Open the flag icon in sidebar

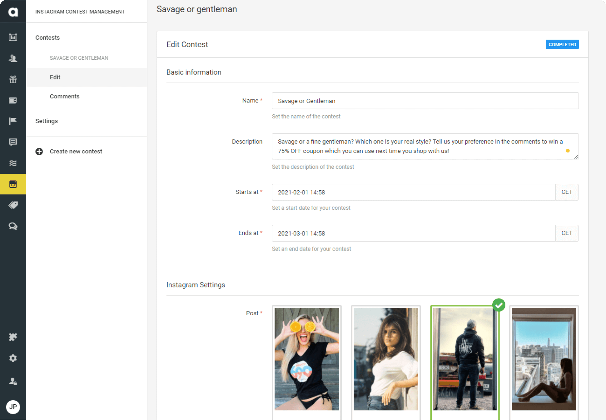[x=13, y=121]
